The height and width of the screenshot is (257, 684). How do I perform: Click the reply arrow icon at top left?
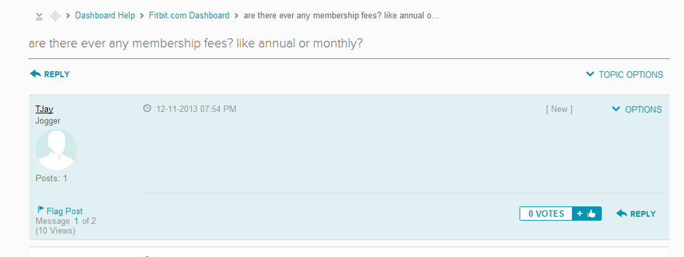point(36,74)
